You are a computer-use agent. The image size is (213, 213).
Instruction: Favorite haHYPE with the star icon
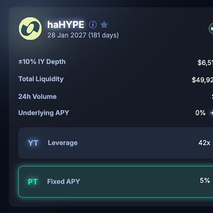[x=104, y=25]
